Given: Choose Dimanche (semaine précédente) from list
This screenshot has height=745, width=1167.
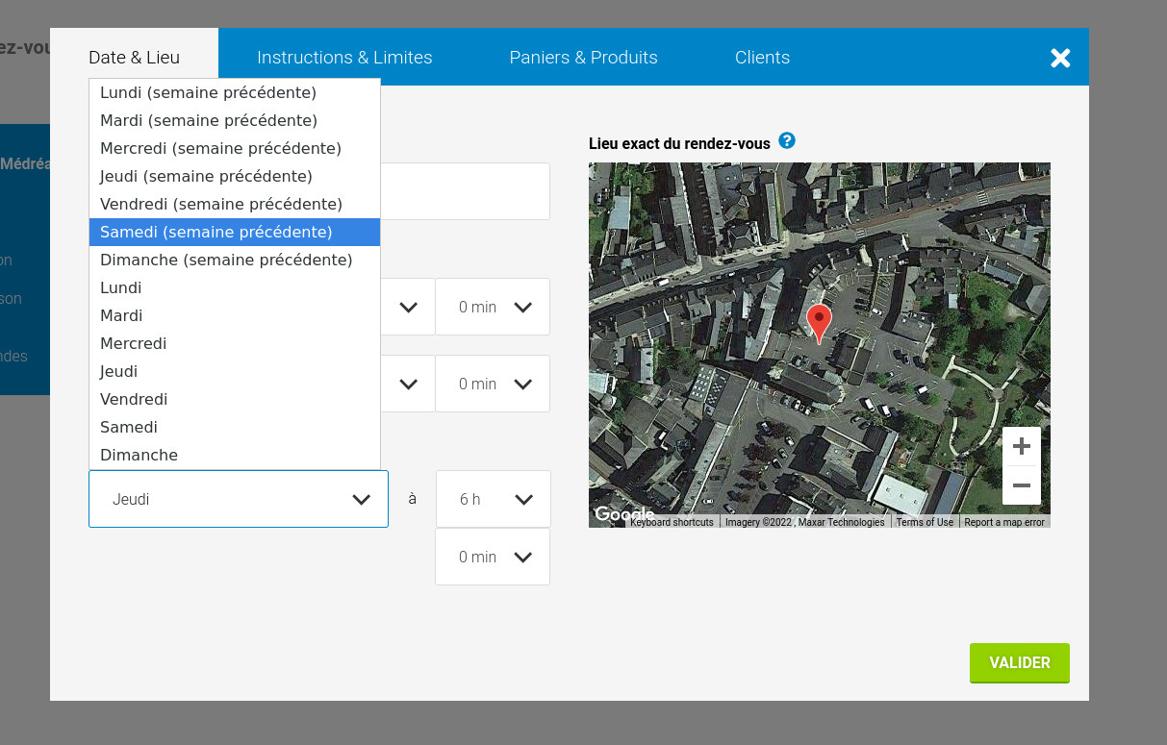Looking at the screenshot, I should (226, 260).
